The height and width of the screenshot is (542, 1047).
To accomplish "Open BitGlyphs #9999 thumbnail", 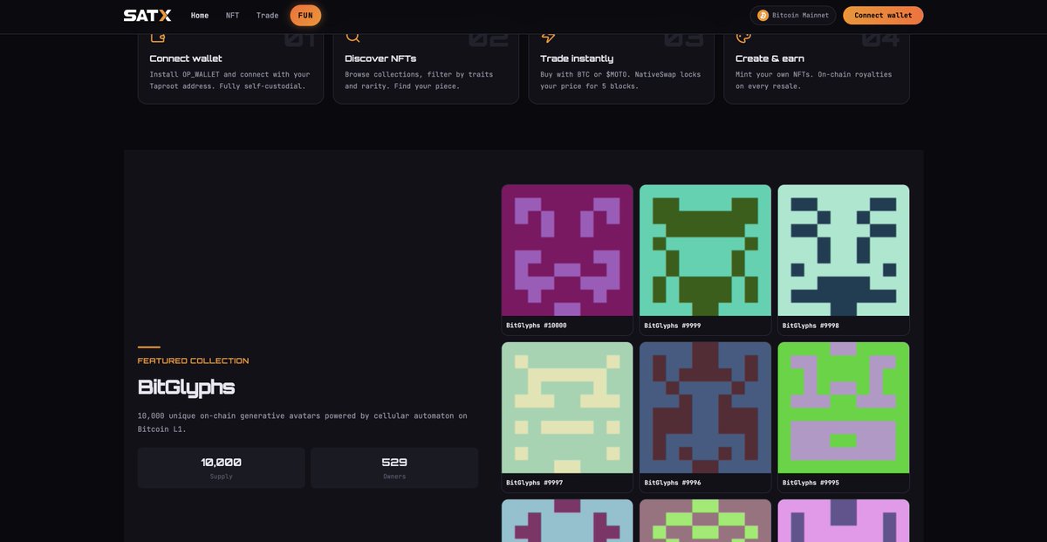I will (705, 250).
